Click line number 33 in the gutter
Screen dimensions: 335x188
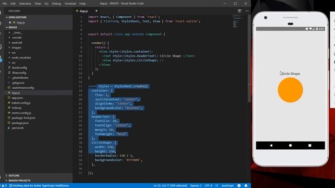[x=80, y=156]
